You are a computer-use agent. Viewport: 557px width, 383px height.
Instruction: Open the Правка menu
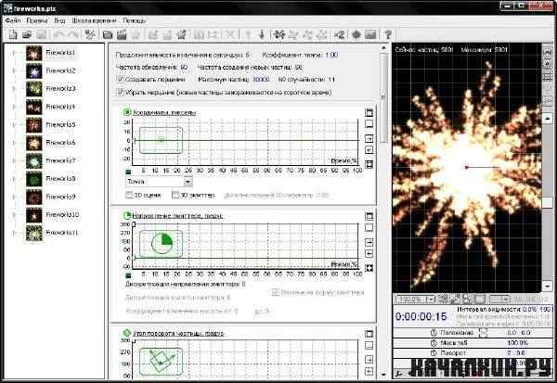37,20
